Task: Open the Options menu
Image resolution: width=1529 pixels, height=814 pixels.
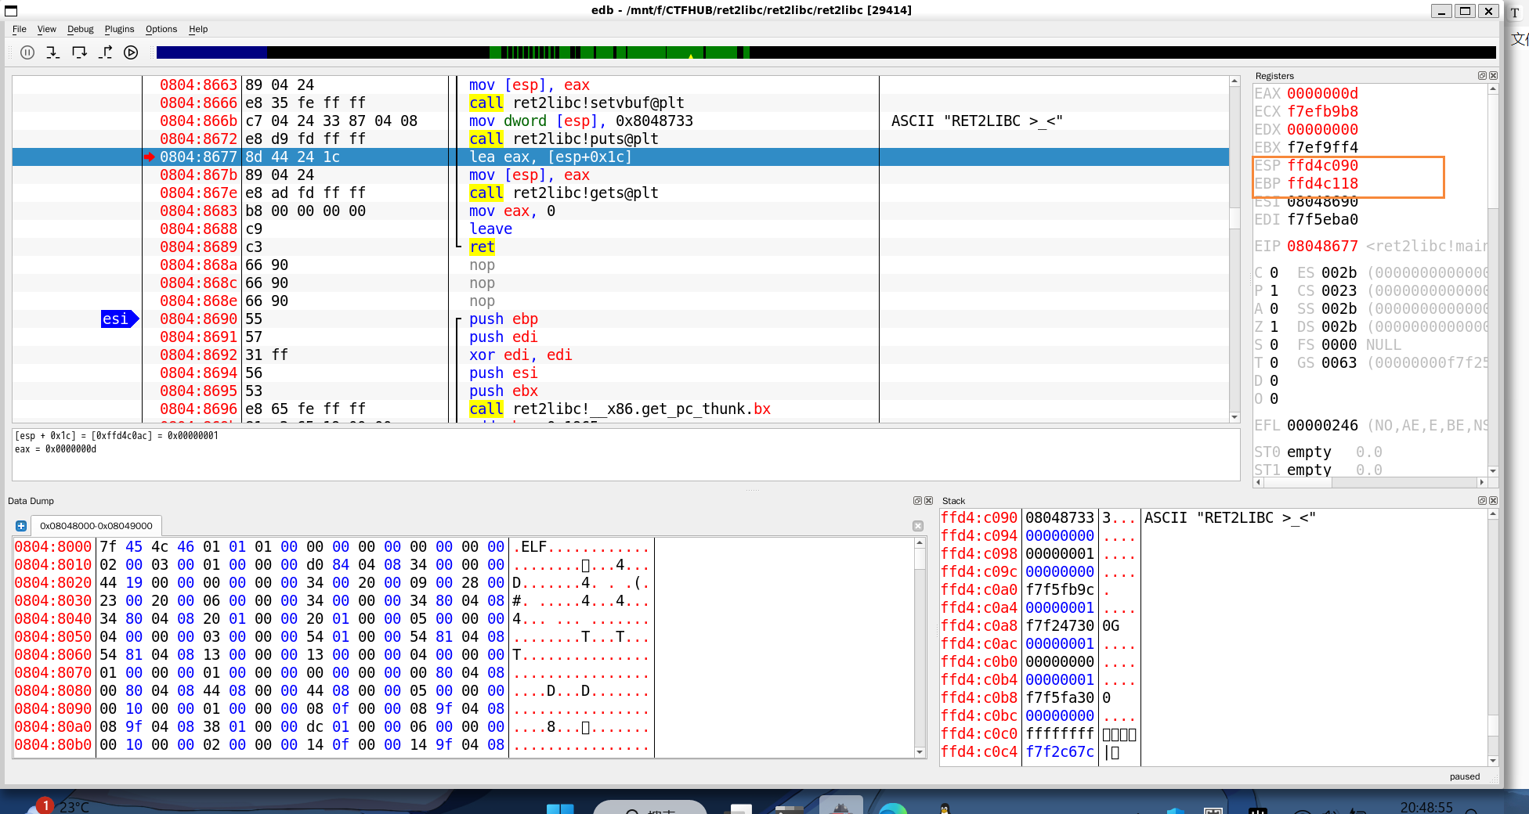Action: click(x=161, y=29)
